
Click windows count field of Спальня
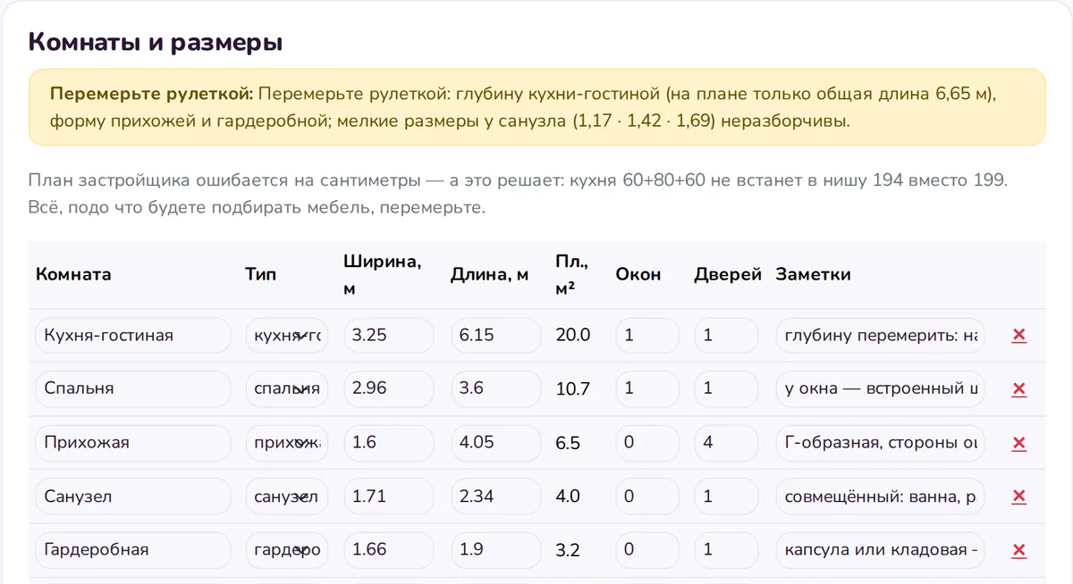(647, 389)
